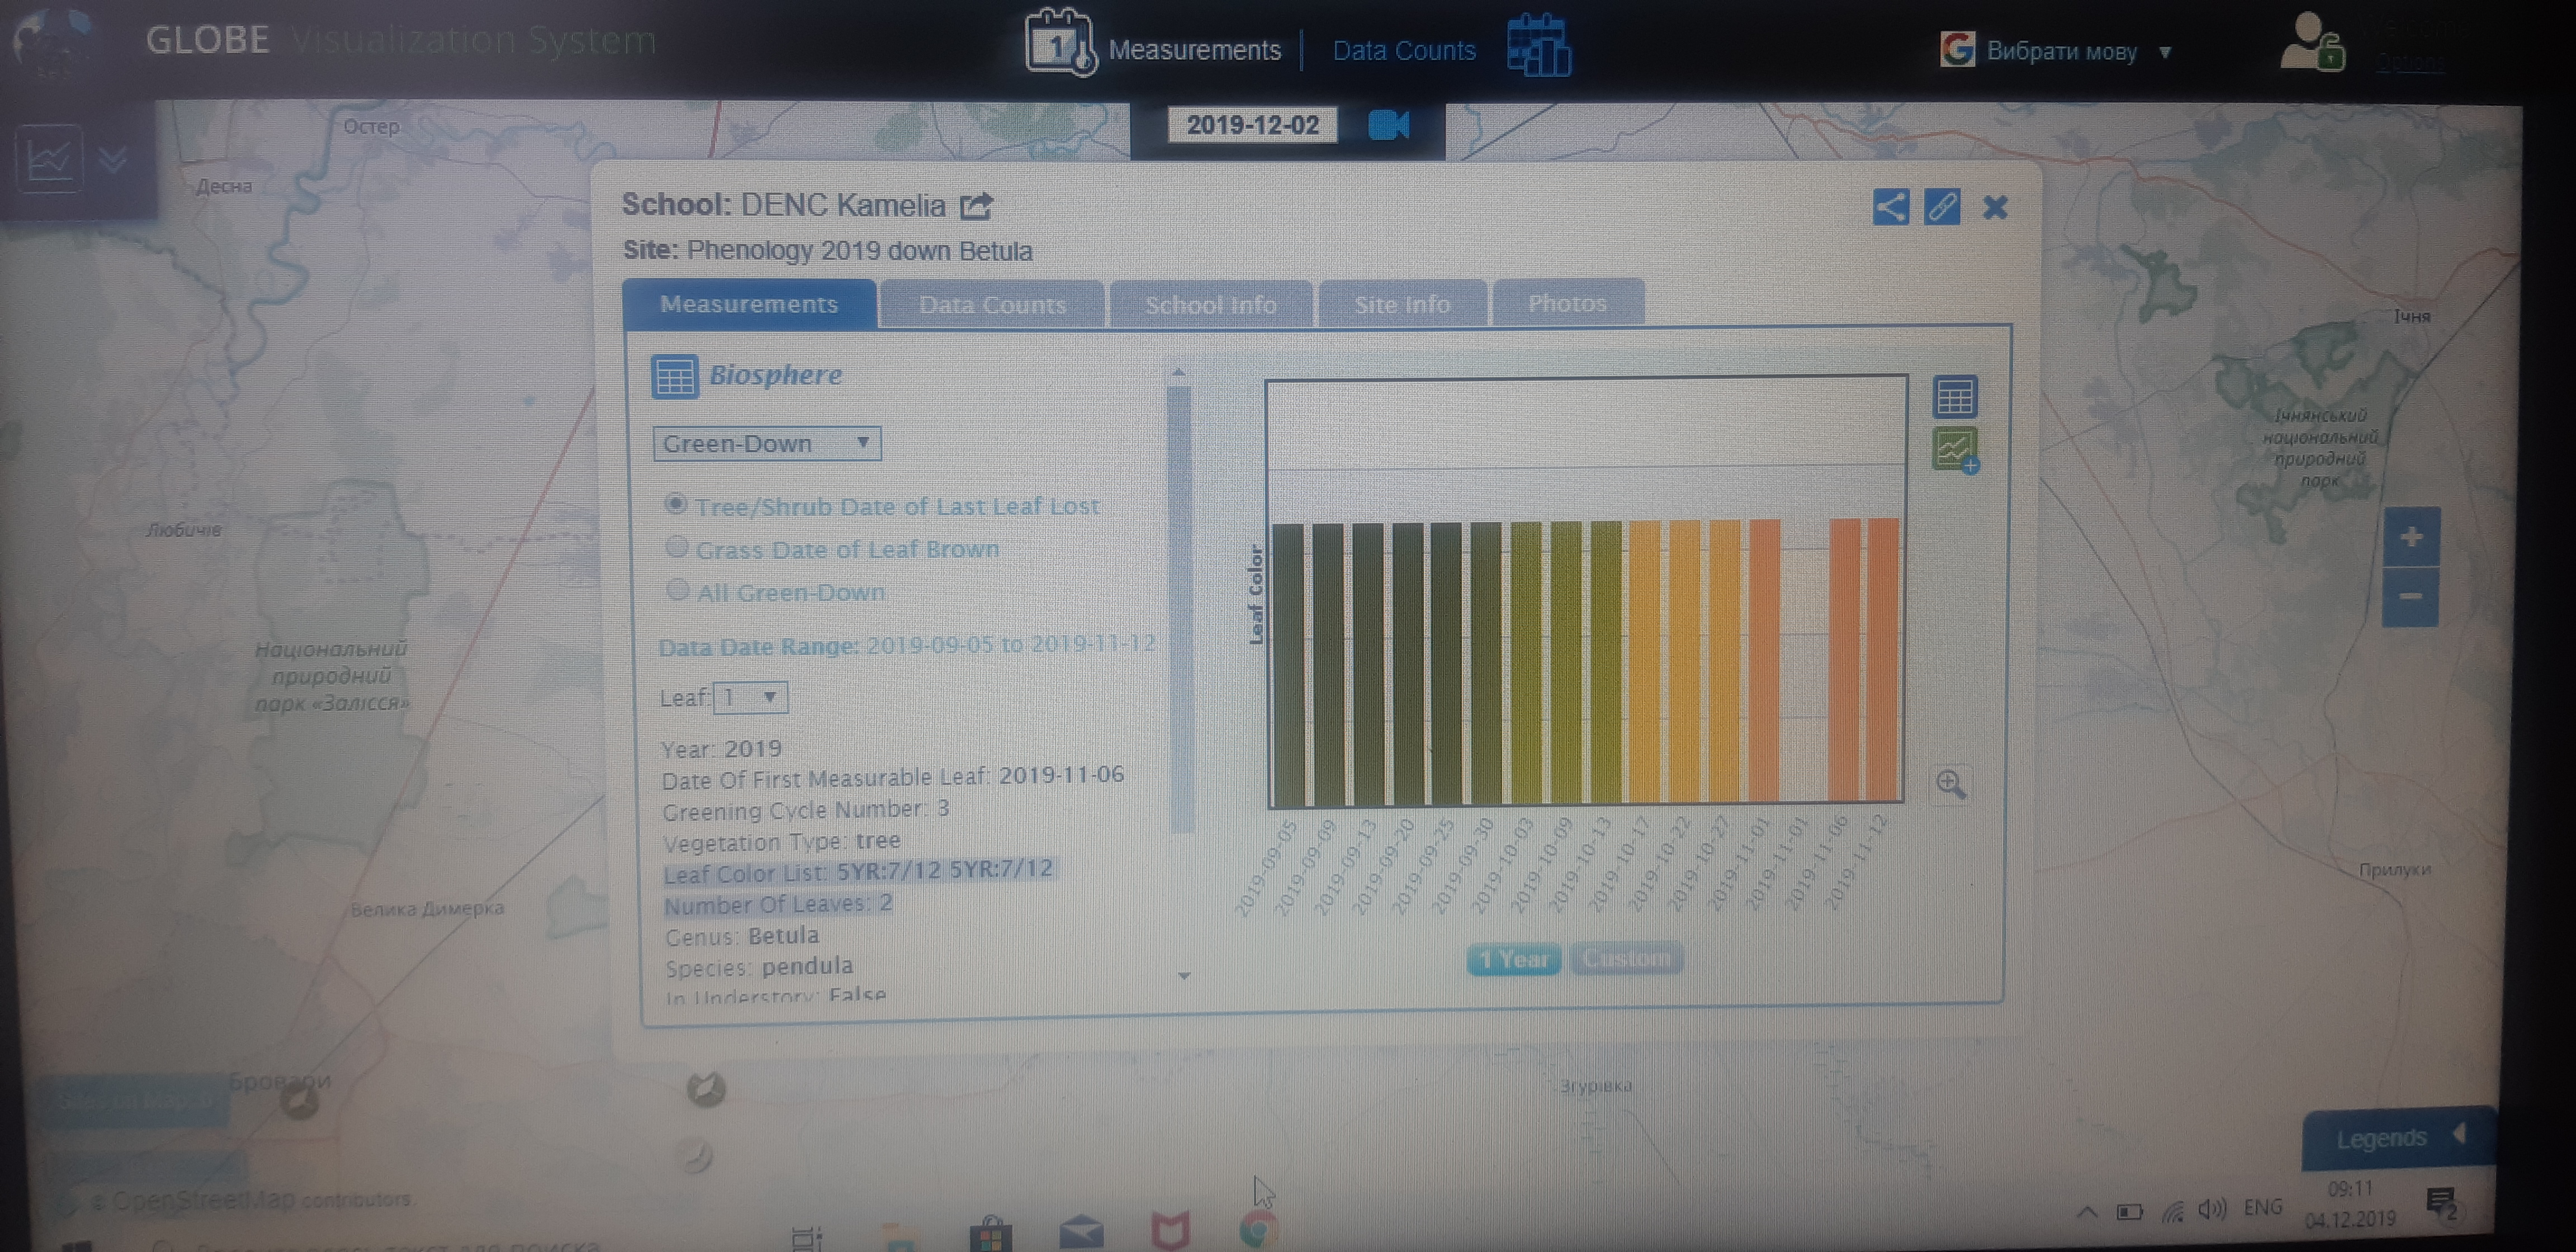Click the 2019-12-02 date field

tap(1252, 126)
